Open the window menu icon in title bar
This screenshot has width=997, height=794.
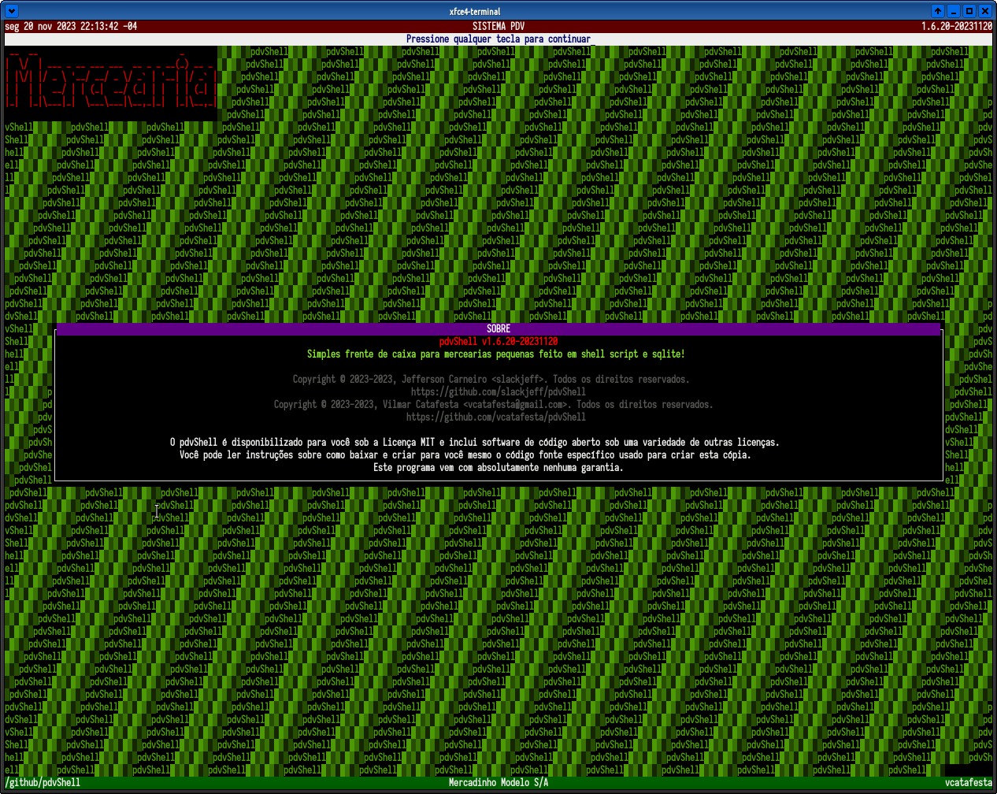click(x=11, y=11)
